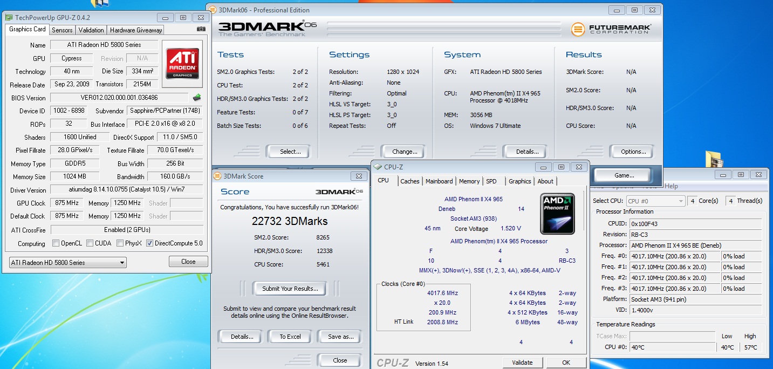773x369 pixels.
Task: Click the Options... button under Results
Action: coord(633,152)
